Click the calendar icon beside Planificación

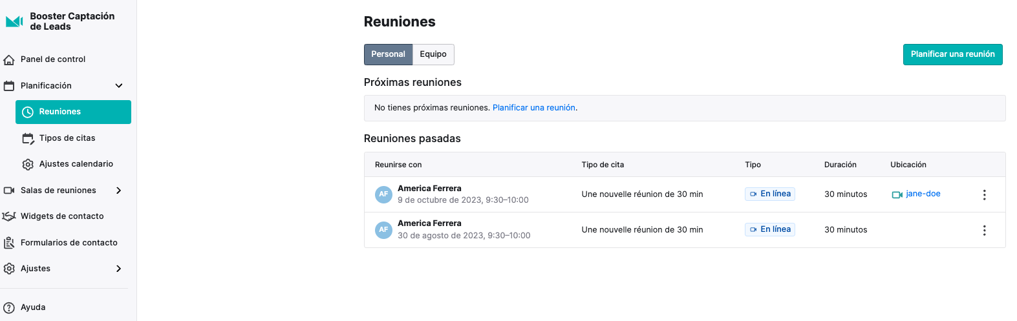tap(9, 86)
